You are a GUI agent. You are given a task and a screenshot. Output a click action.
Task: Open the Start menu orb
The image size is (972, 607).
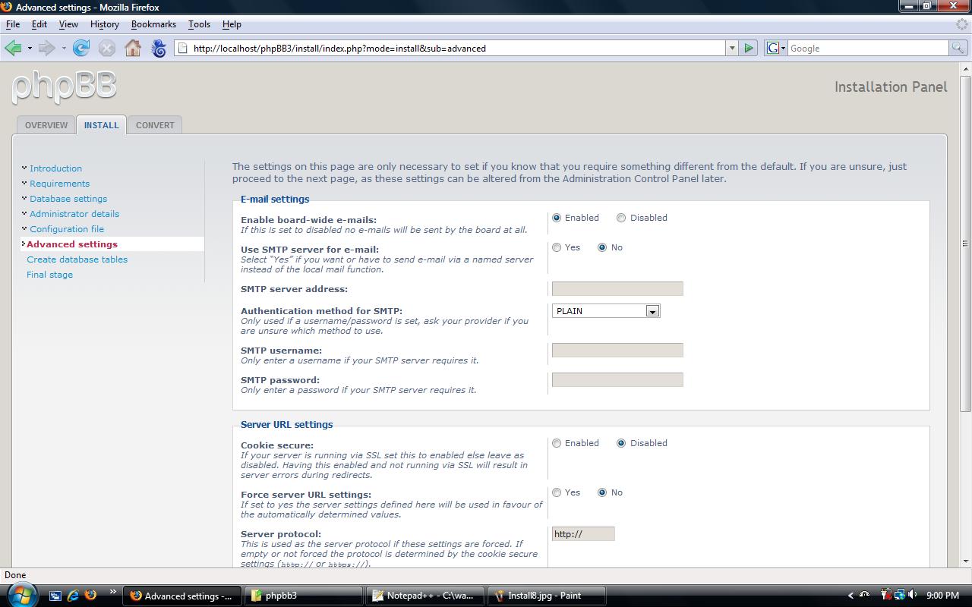tap(21, 595)
